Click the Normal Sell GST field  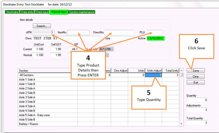[56, 55]
